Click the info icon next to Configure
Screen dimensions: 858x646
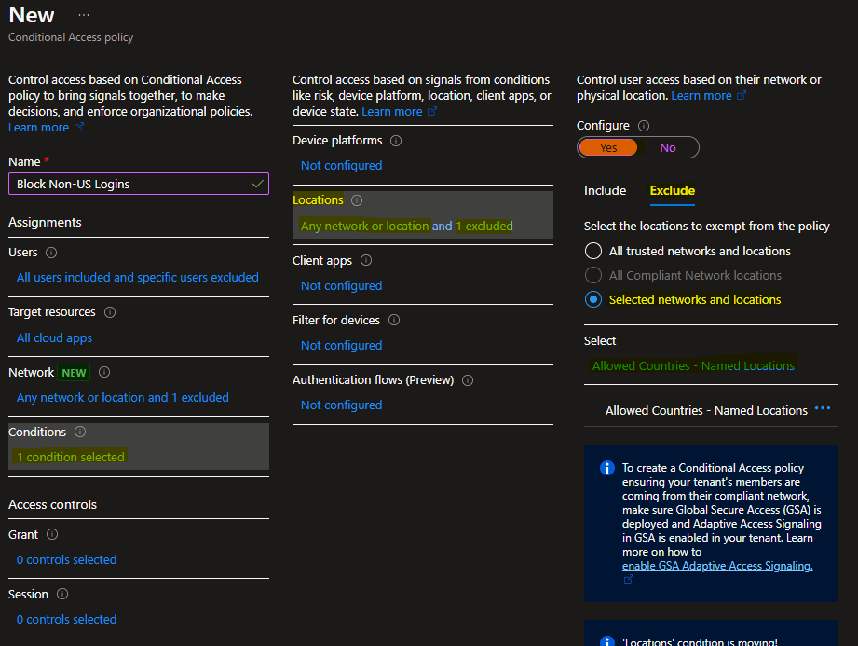click(x=644, y=126)
